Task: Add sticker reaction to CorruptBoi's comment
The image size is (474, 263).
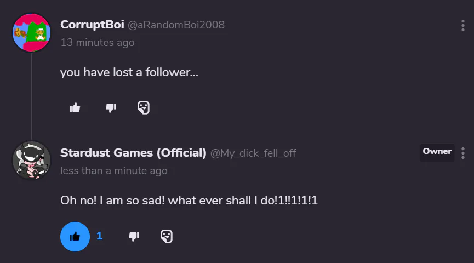Action: pyautogui.click(x=144, y=107)
